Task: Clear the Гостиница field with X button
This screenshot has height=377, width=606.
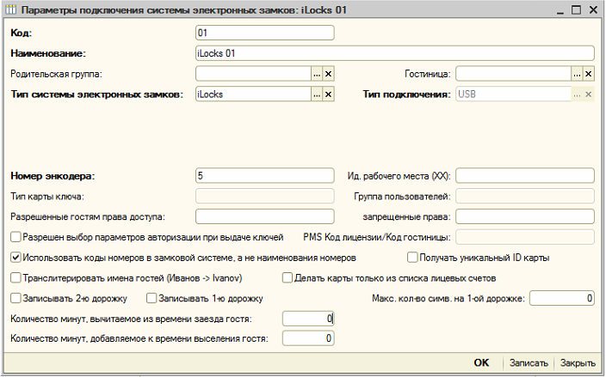Action: [x=589, y=74]
